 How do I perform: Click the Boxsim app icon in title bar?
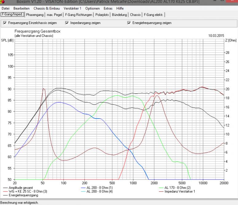[3, 2]
